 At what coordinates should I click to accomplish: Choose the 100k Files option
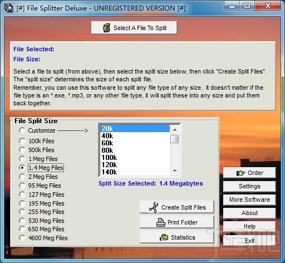pos(22,141)
